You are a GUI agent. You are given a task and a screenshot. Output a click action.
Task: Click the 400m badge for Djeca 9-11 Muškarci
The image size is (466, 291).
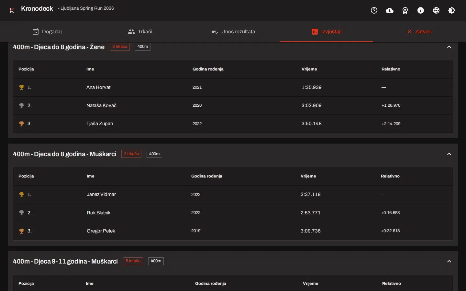pos(156,261)
